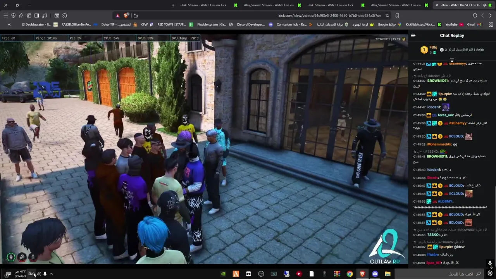
Task: Click username iMohammedAli in chat
Action: [439, 144]
